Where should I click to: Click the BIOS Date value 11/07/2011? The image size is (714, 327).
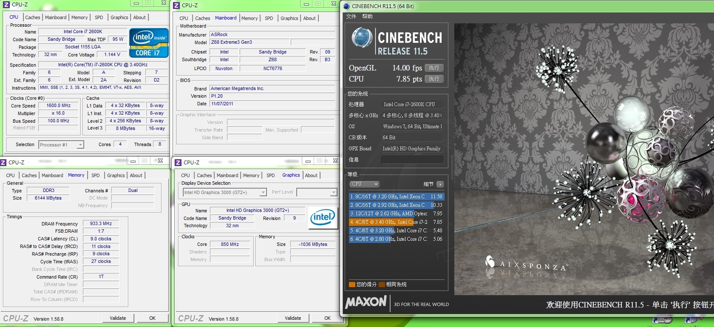(272, 104)
